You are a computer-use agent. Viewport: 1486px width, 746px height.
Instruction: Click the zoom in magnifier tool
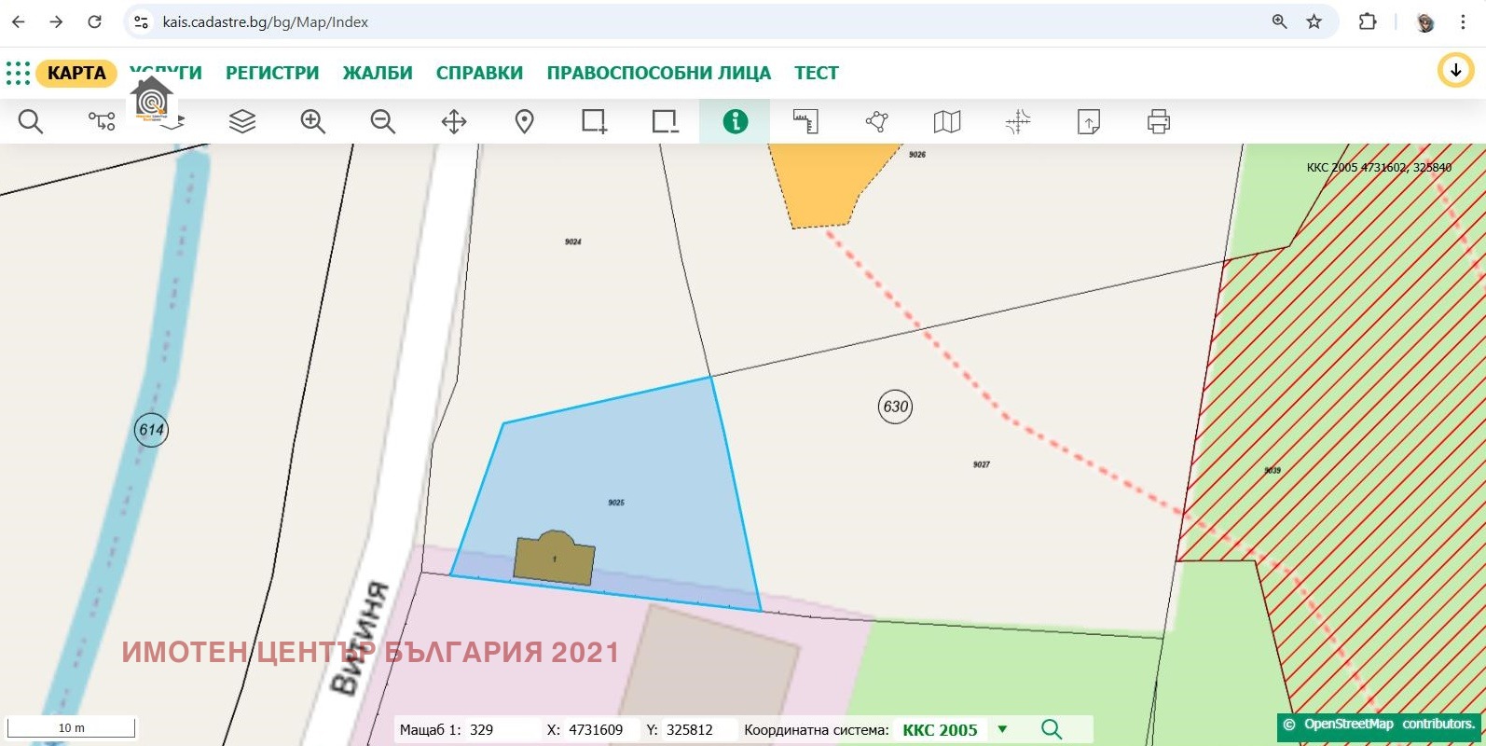pos(312,121)
